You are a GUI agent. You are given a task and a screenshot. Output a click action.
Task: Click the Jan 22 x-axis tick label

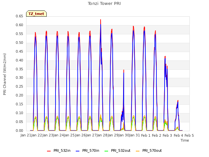[37, 135]
